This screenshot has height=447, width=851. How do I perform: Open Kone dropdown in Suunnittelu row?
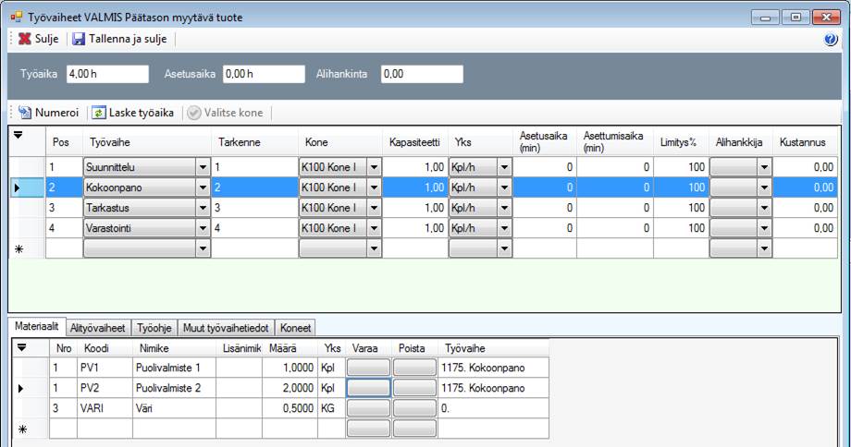pyautogui.click(x=374, y=167)
